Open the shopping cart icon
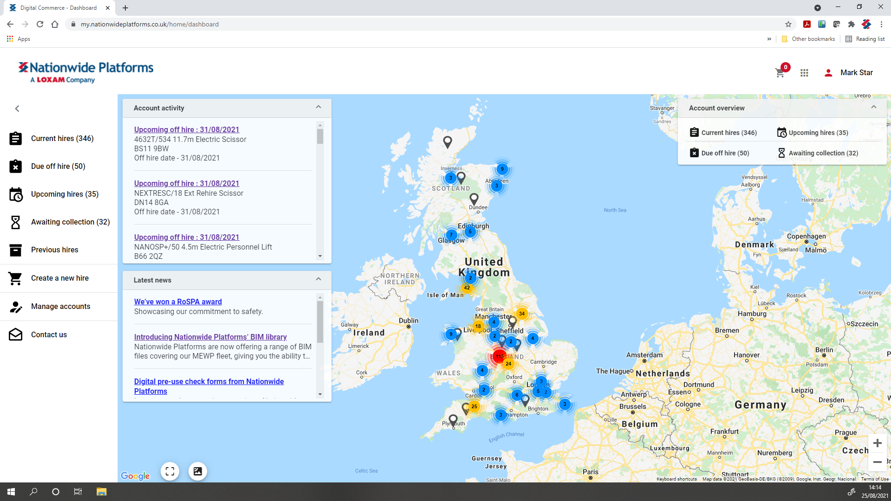This screenshot has height=501, width=891. (x=780, y=73)
